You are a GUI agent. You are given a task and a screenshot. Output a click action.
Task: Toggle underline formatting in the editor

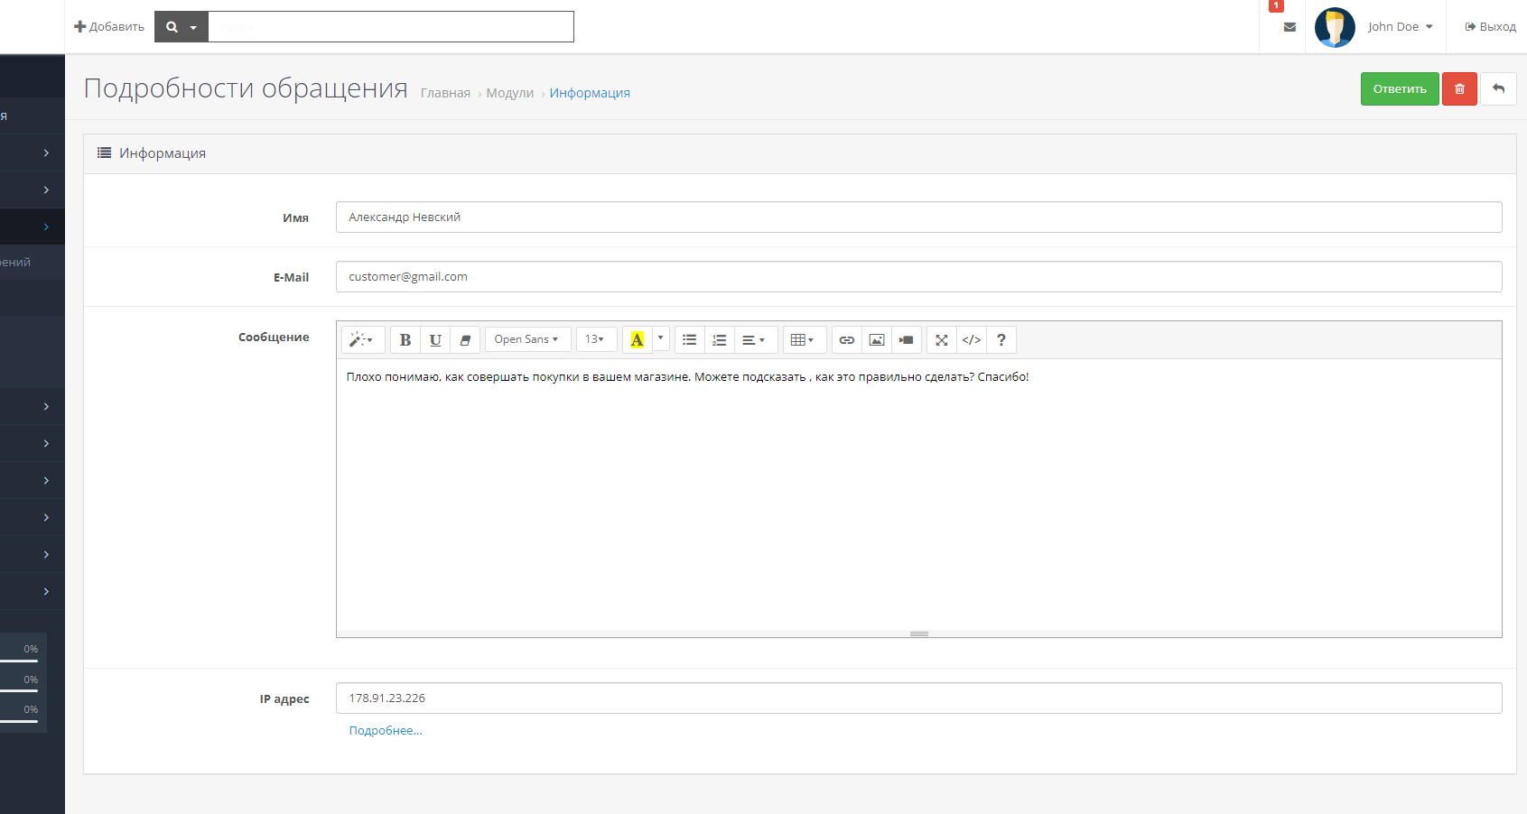pos(435,340)
